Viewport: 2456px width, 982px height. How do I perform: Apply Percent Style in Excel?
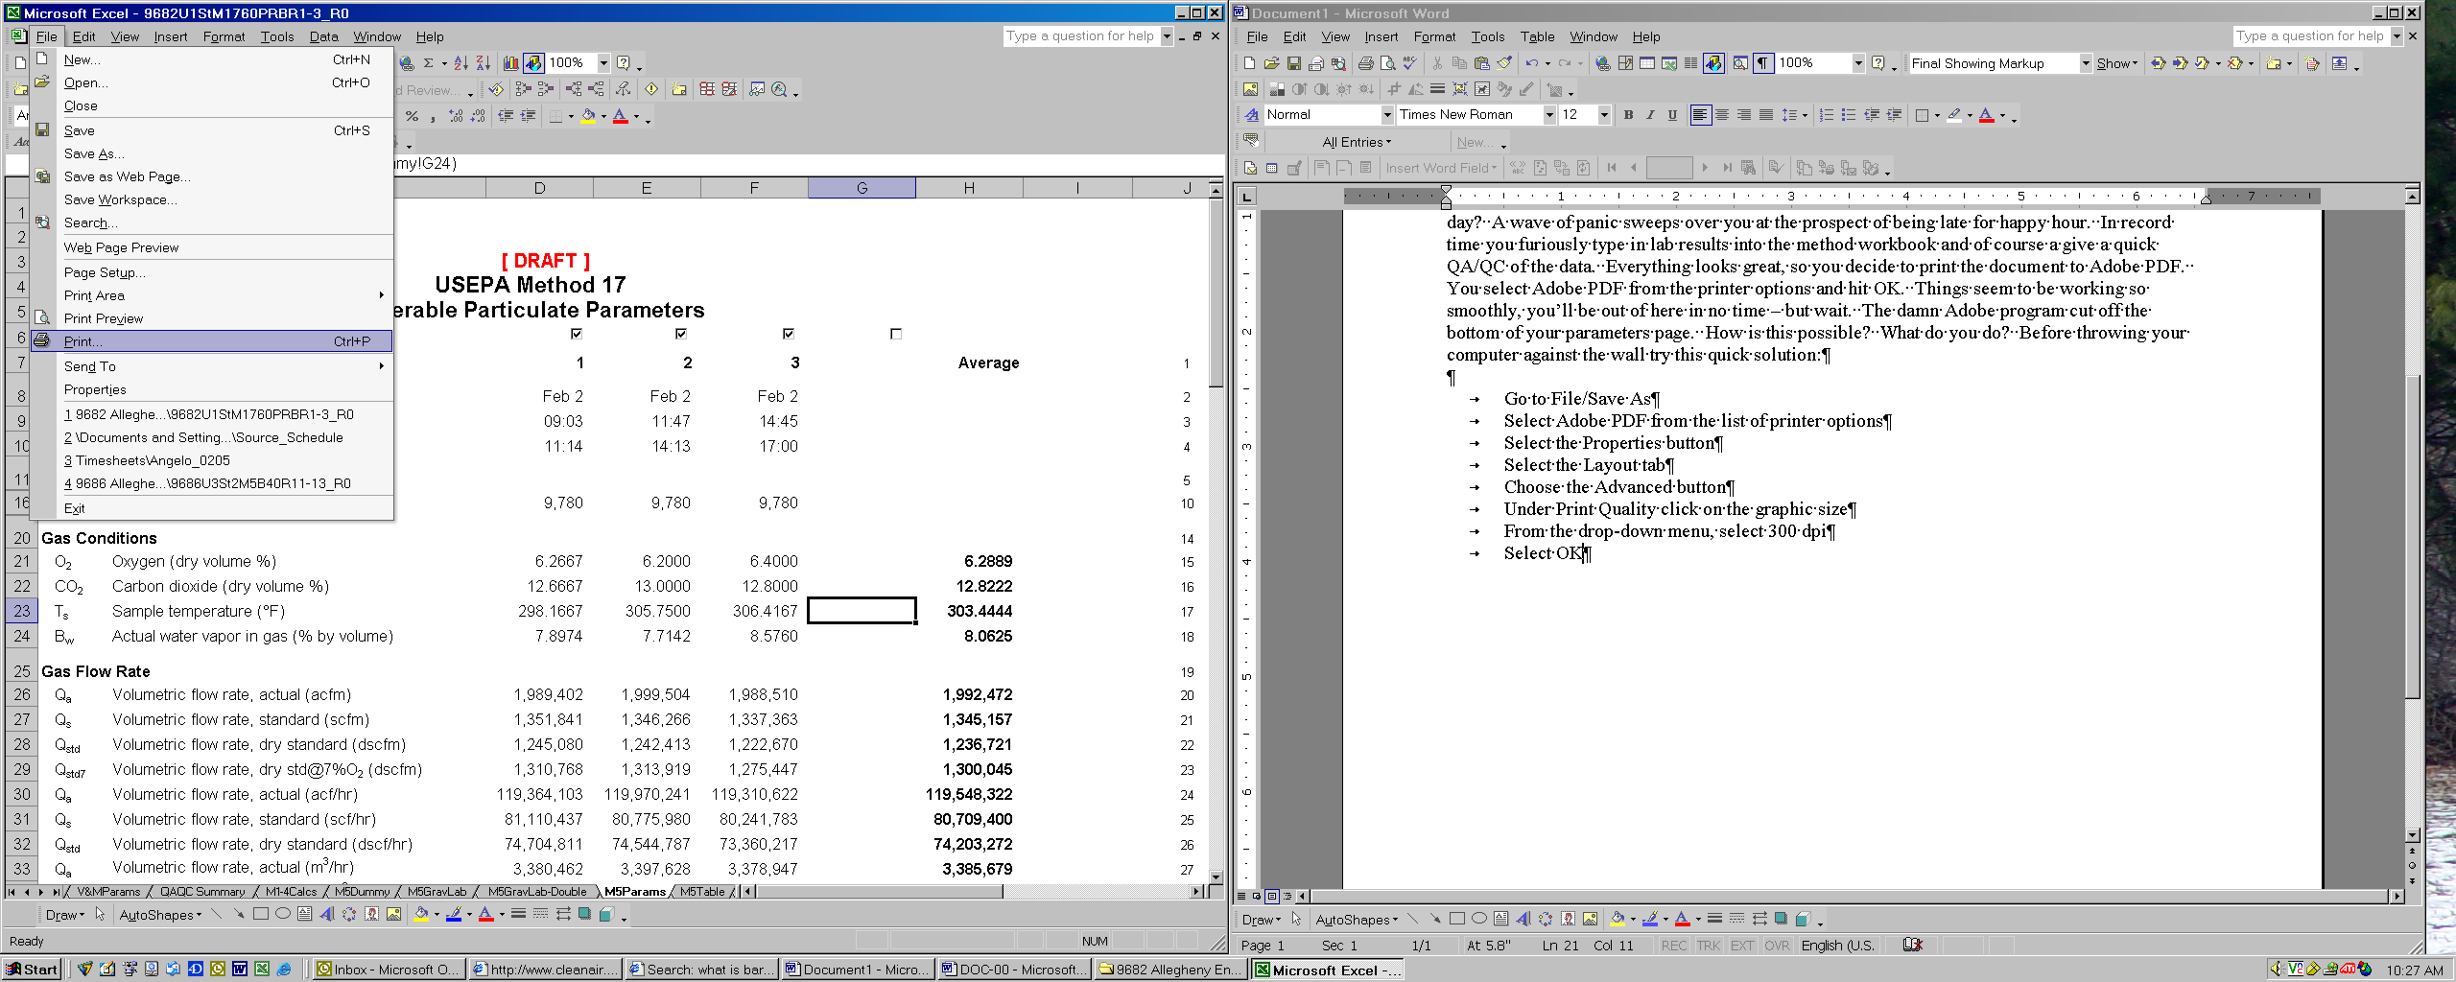click(412, 116)
